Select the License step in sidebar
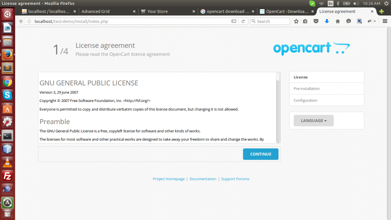The height and width of the screenshot is (220, 391). pyautogui.click(x=326, y=77)
